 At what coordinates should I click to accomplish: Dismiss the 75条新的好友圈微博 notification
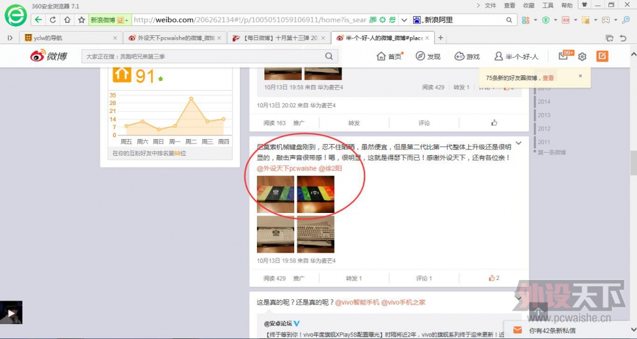580,76
